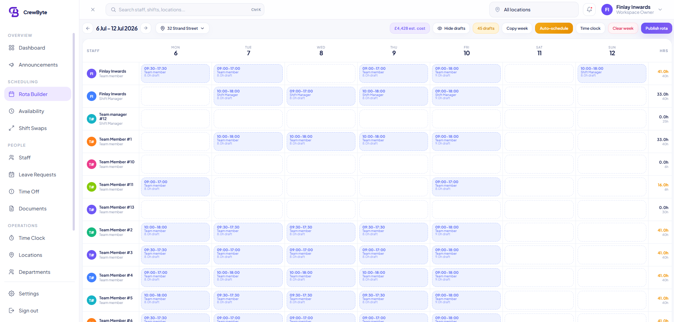
Task: Click the Time Off clock icon
Action: (x=12, y=192)
